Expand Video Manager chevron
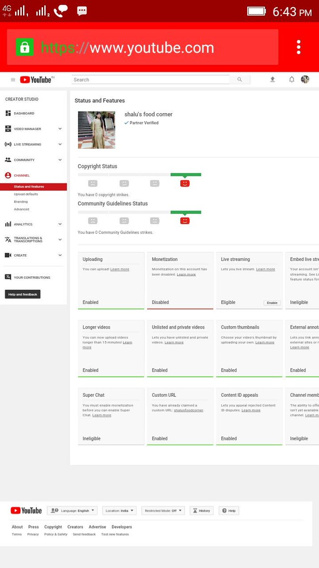Screen dimensions: 319x568 pos(60,129)
